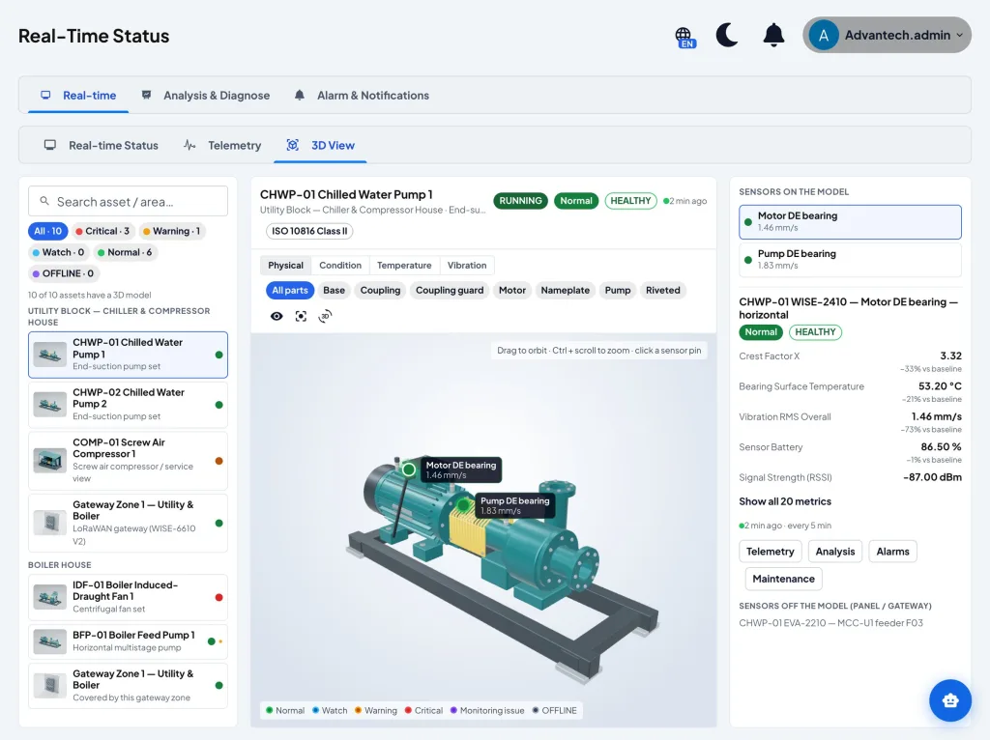990x740 pixels.
Task: Select CHWP-02 Chilled Water Pump 2 asset
Action: point(129,405)
